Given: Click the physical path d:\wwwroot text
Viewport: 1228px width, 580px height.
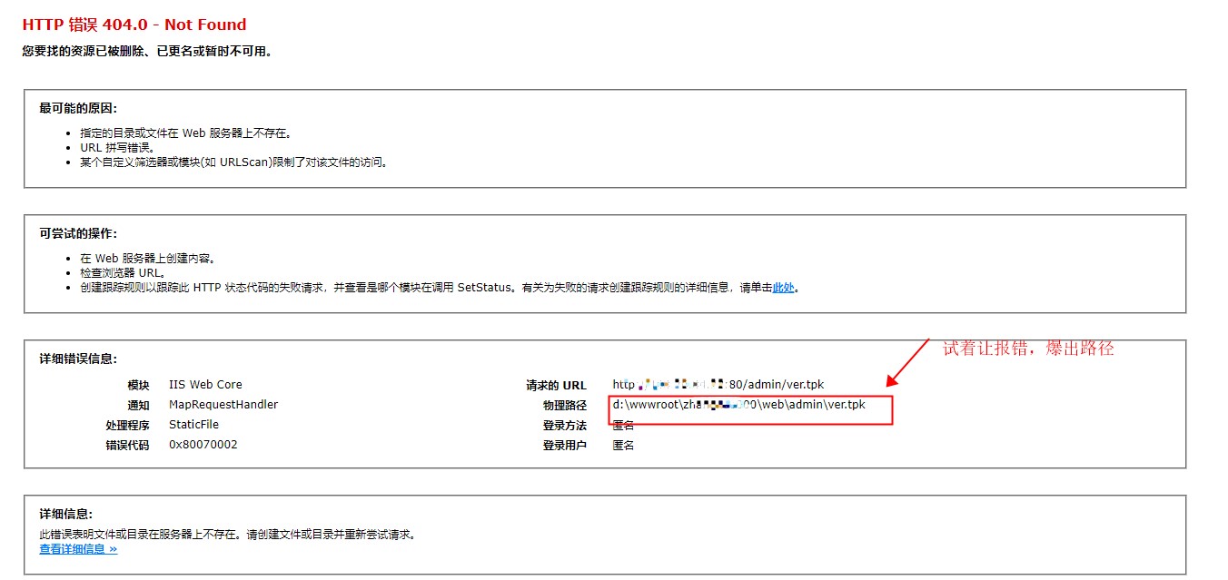Looking at the screenshot, I should coord(738,405).
